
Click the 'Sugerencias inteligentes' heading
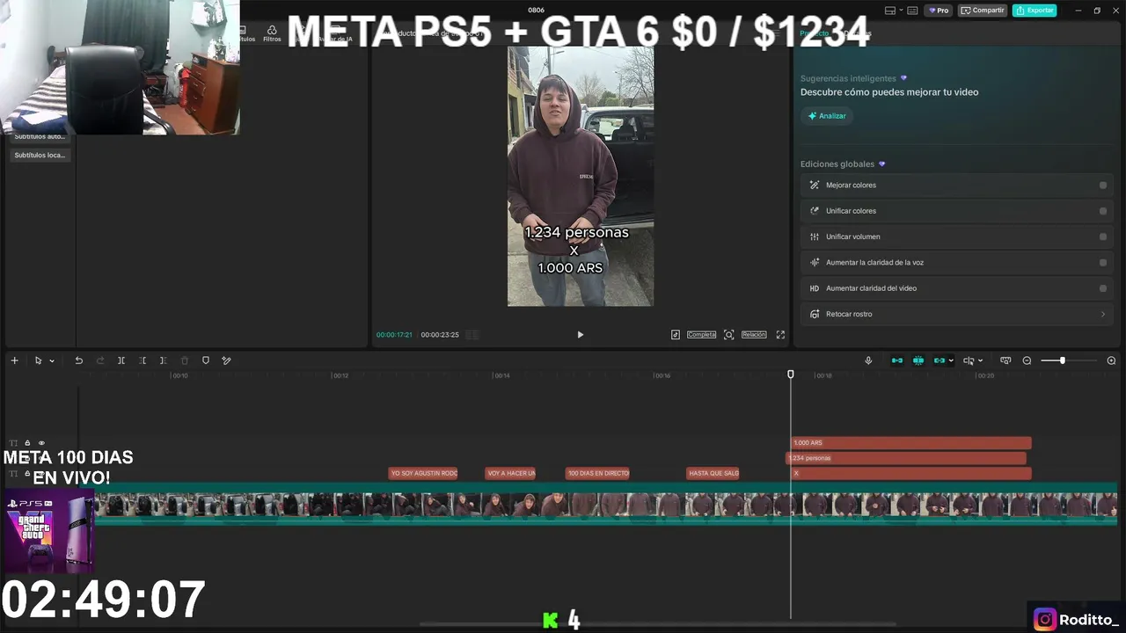pos(848,78)
